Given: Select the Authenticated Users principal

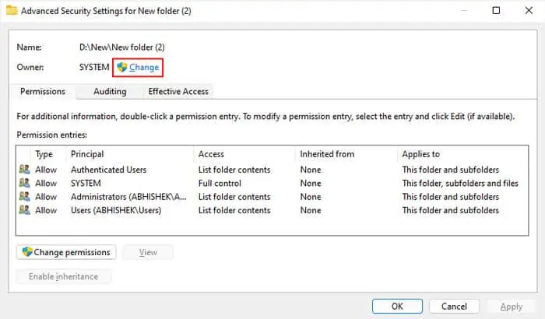Looking at the screenshot, I should coord(108,170).
